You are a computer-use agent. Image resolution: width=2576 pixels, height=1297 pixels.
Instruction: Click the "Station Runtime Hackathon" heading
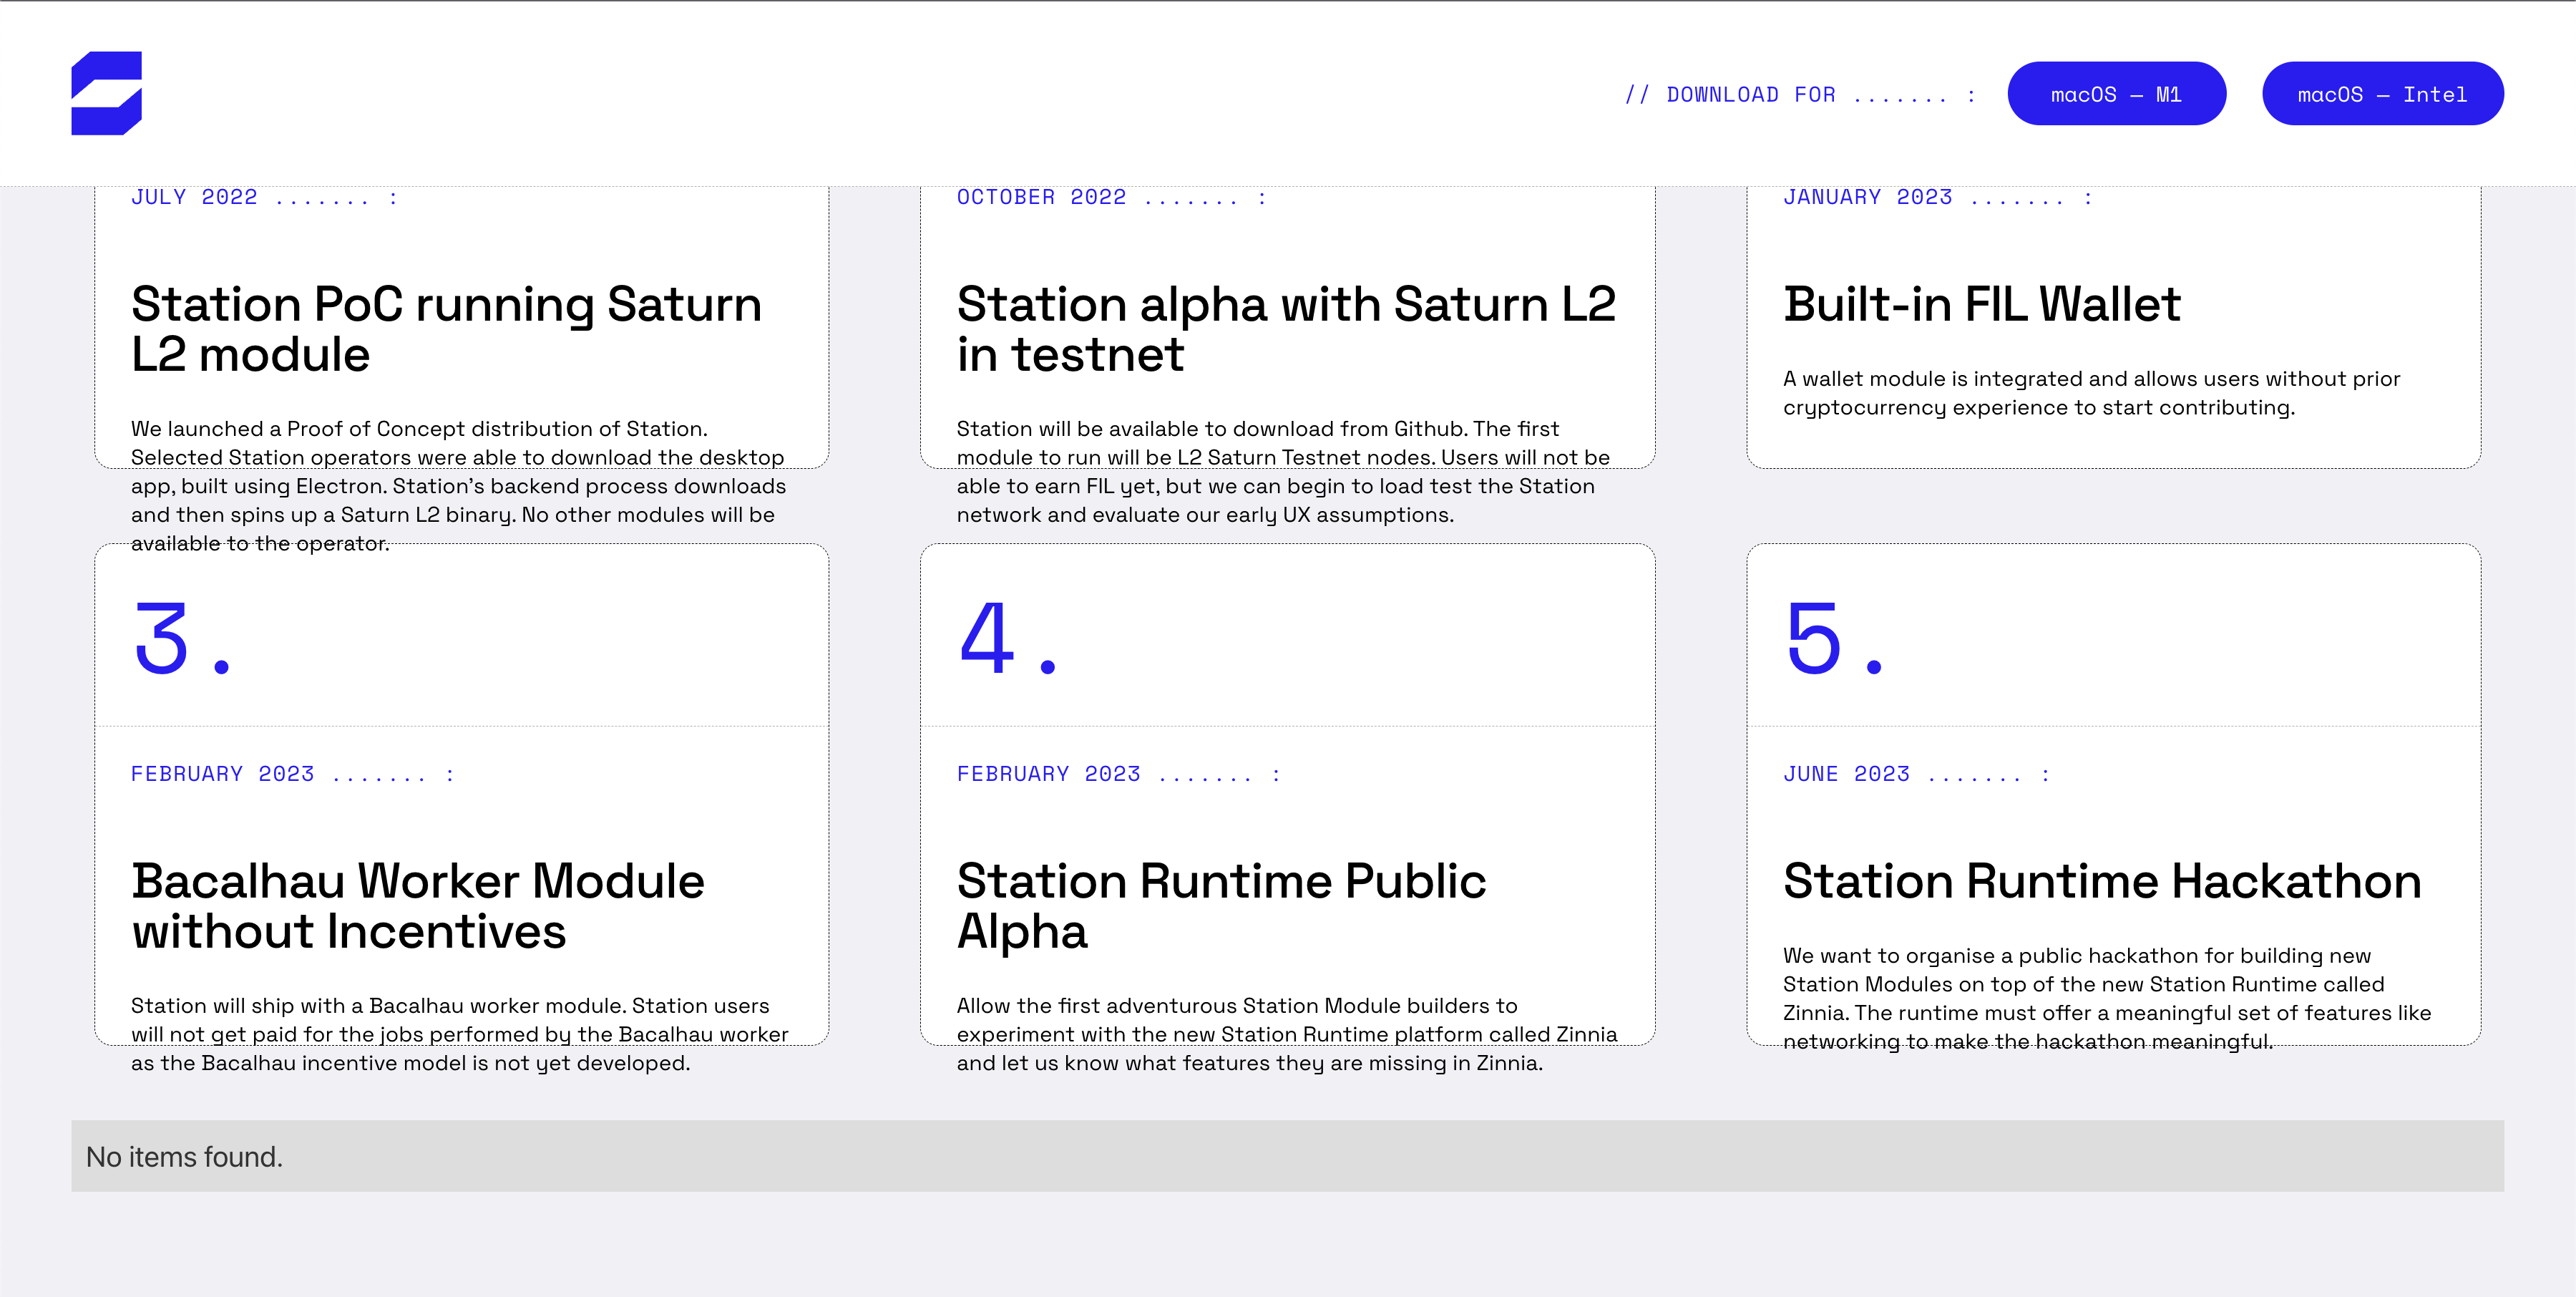click(x=2102, y=881)
